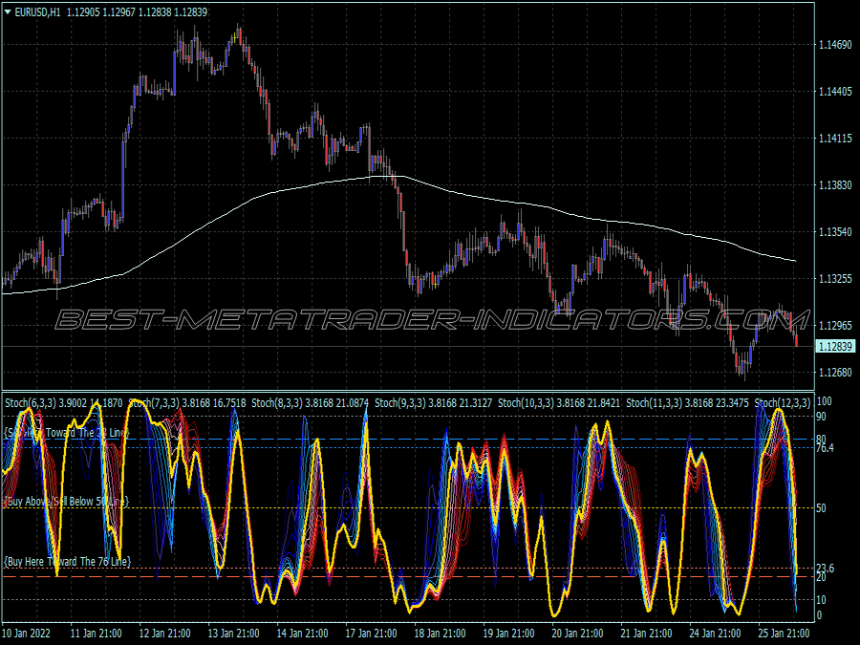Viewport: 860px width, 645px height.
Task: Click the Stoch(9,3,3) indicator label
Action: click(399, 403)
